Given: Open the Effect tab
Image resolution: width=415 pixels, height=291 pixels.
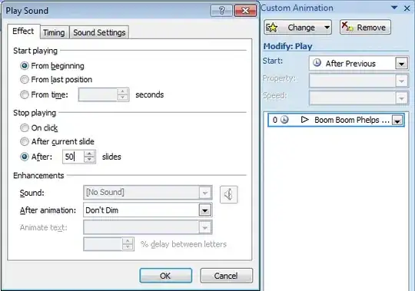Looking at the screenshot, I should tap(23, 31).
